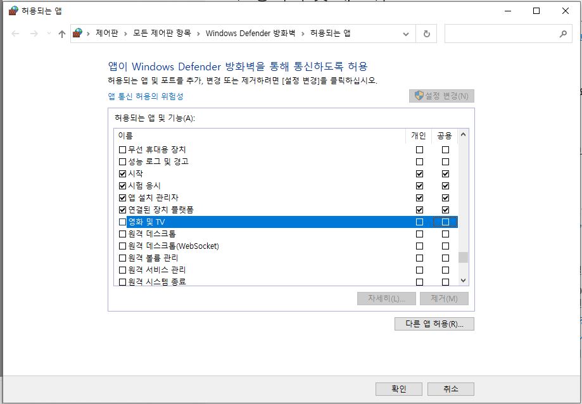Toggle 공용 checkbox for 시험 응시
Viewport: 582px width, 404px height.
tap(445, 186)
